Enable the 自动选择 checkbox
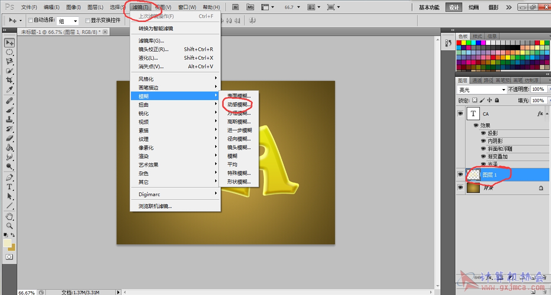Screen dimensions: 551x295 click(x=30, y=20)
